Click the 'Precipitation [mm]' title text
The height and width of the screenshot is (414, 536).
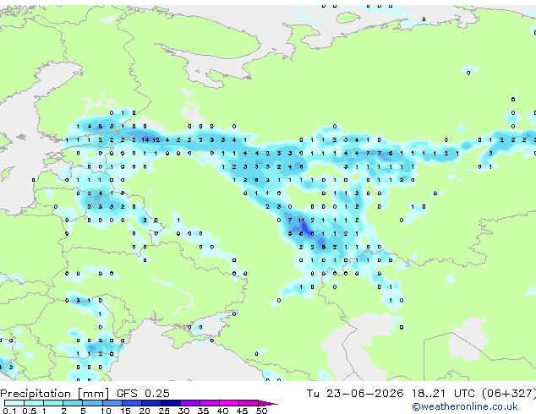(x=54, y=394)
